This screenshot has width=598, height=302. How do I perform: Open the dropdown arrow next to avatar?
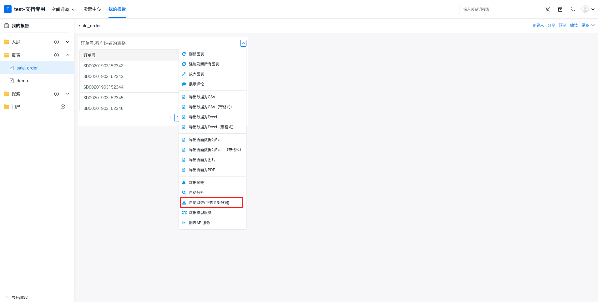pos(593,9)
